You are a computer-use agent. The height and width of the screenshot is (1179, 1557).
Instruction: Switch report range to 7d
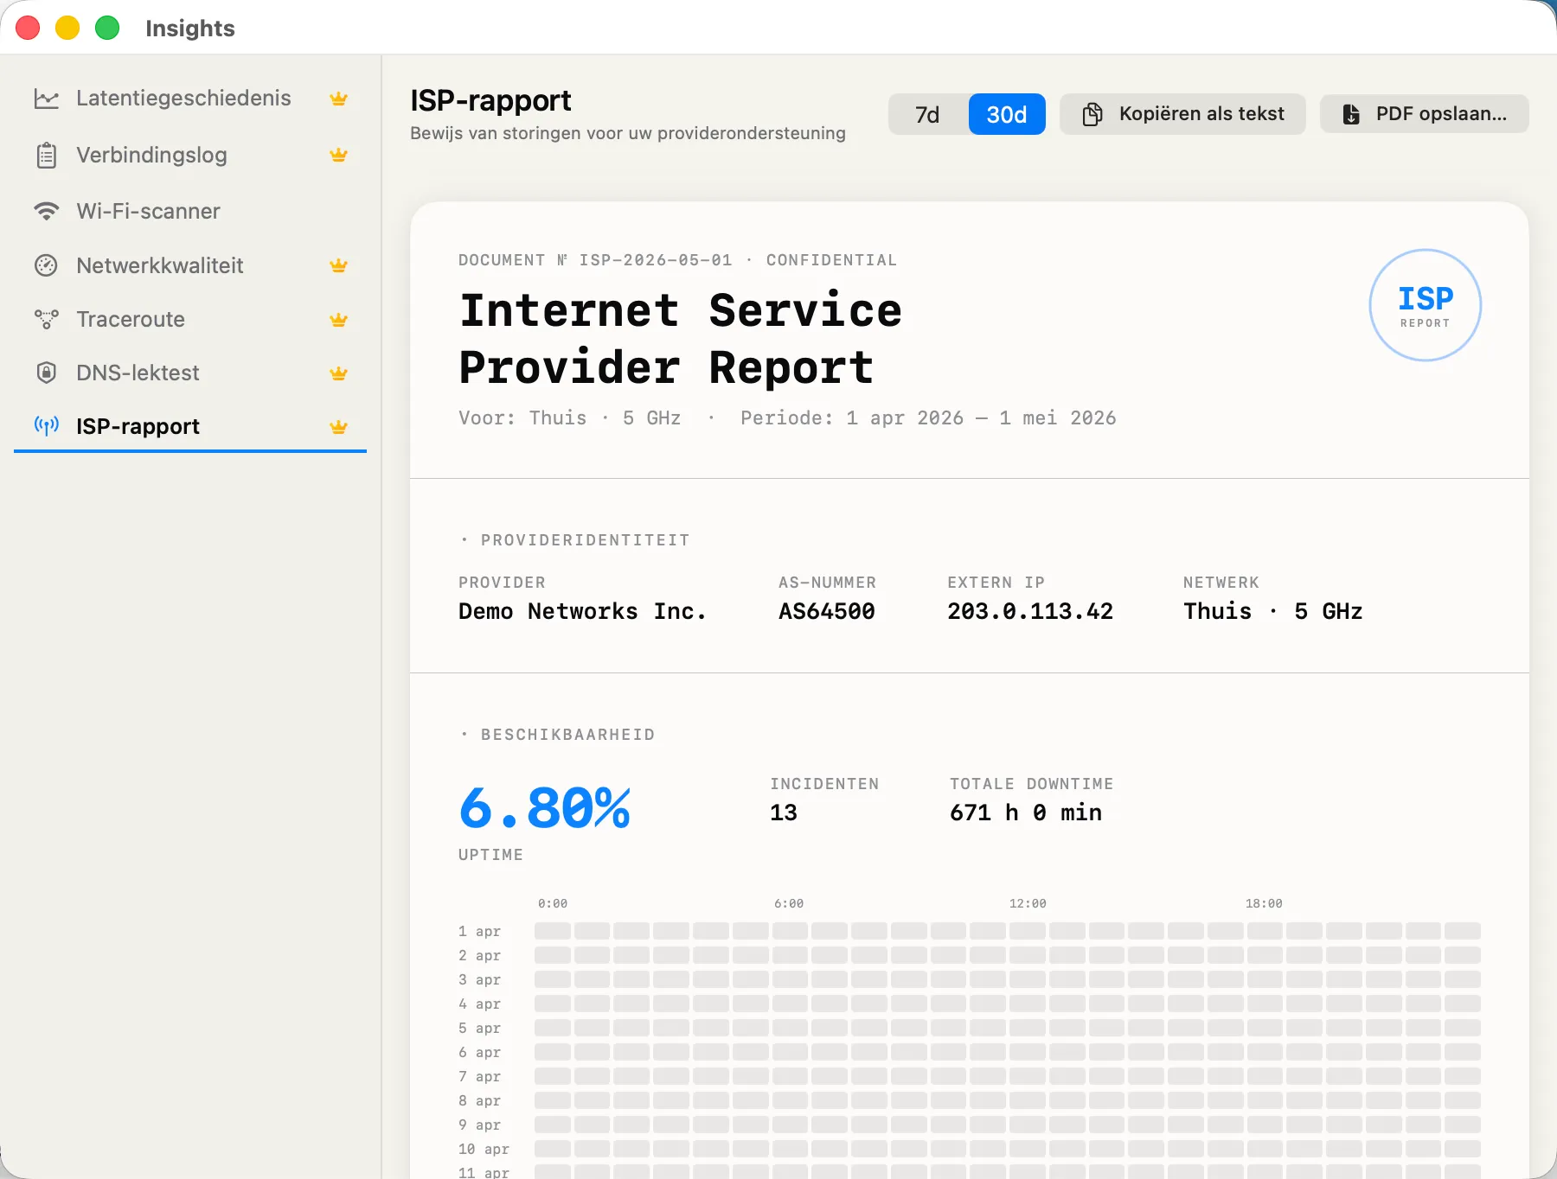coord(927,114)
